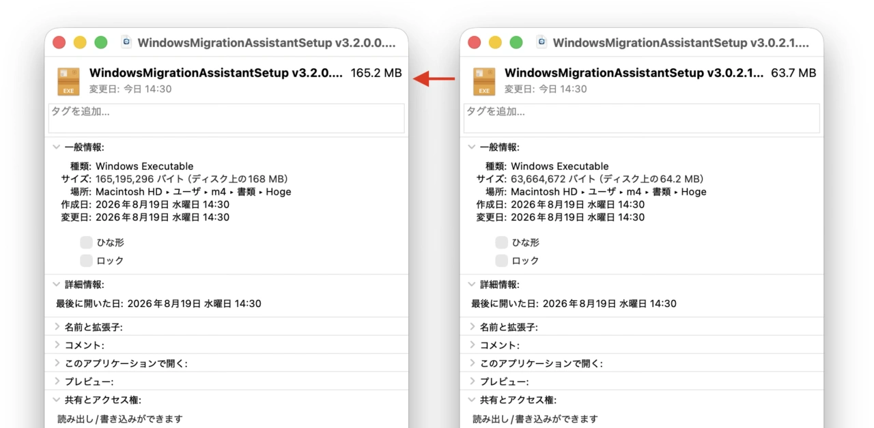Collapse 一般情報 section in v3.0.2.1 window
874x428 pixels.
472,147
